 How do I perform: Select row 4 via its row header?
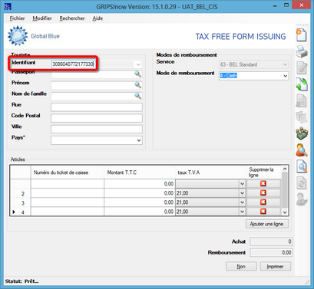coord(21,212)
